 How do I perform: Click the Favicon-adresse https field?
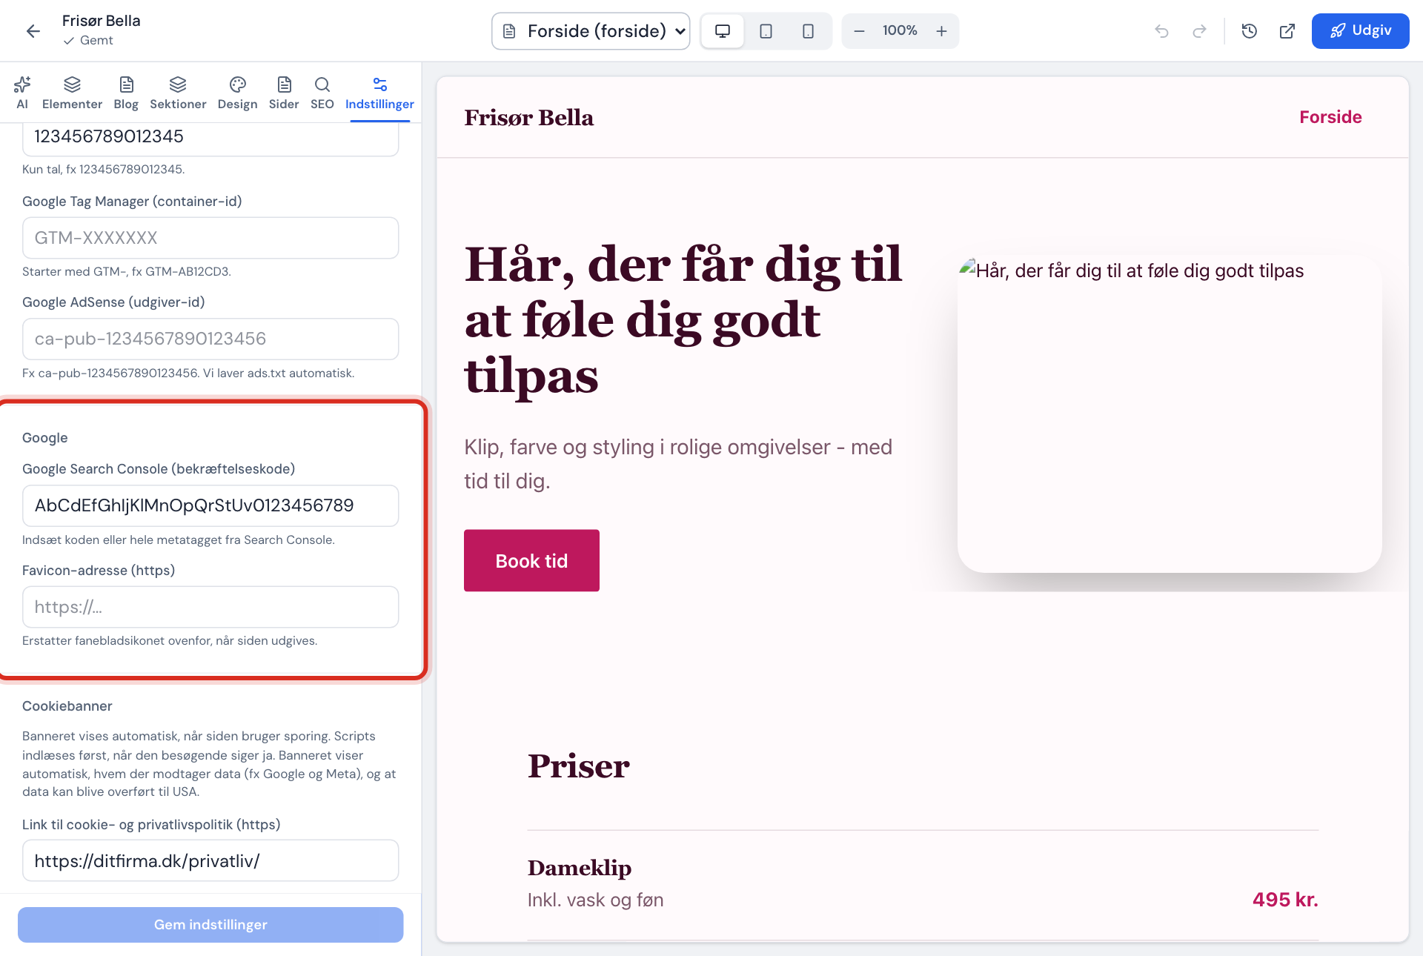[210, 607]
